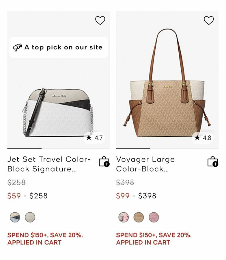Select the blue and black color-block swatch
The image size is (226, 260).
pos(15,217)
